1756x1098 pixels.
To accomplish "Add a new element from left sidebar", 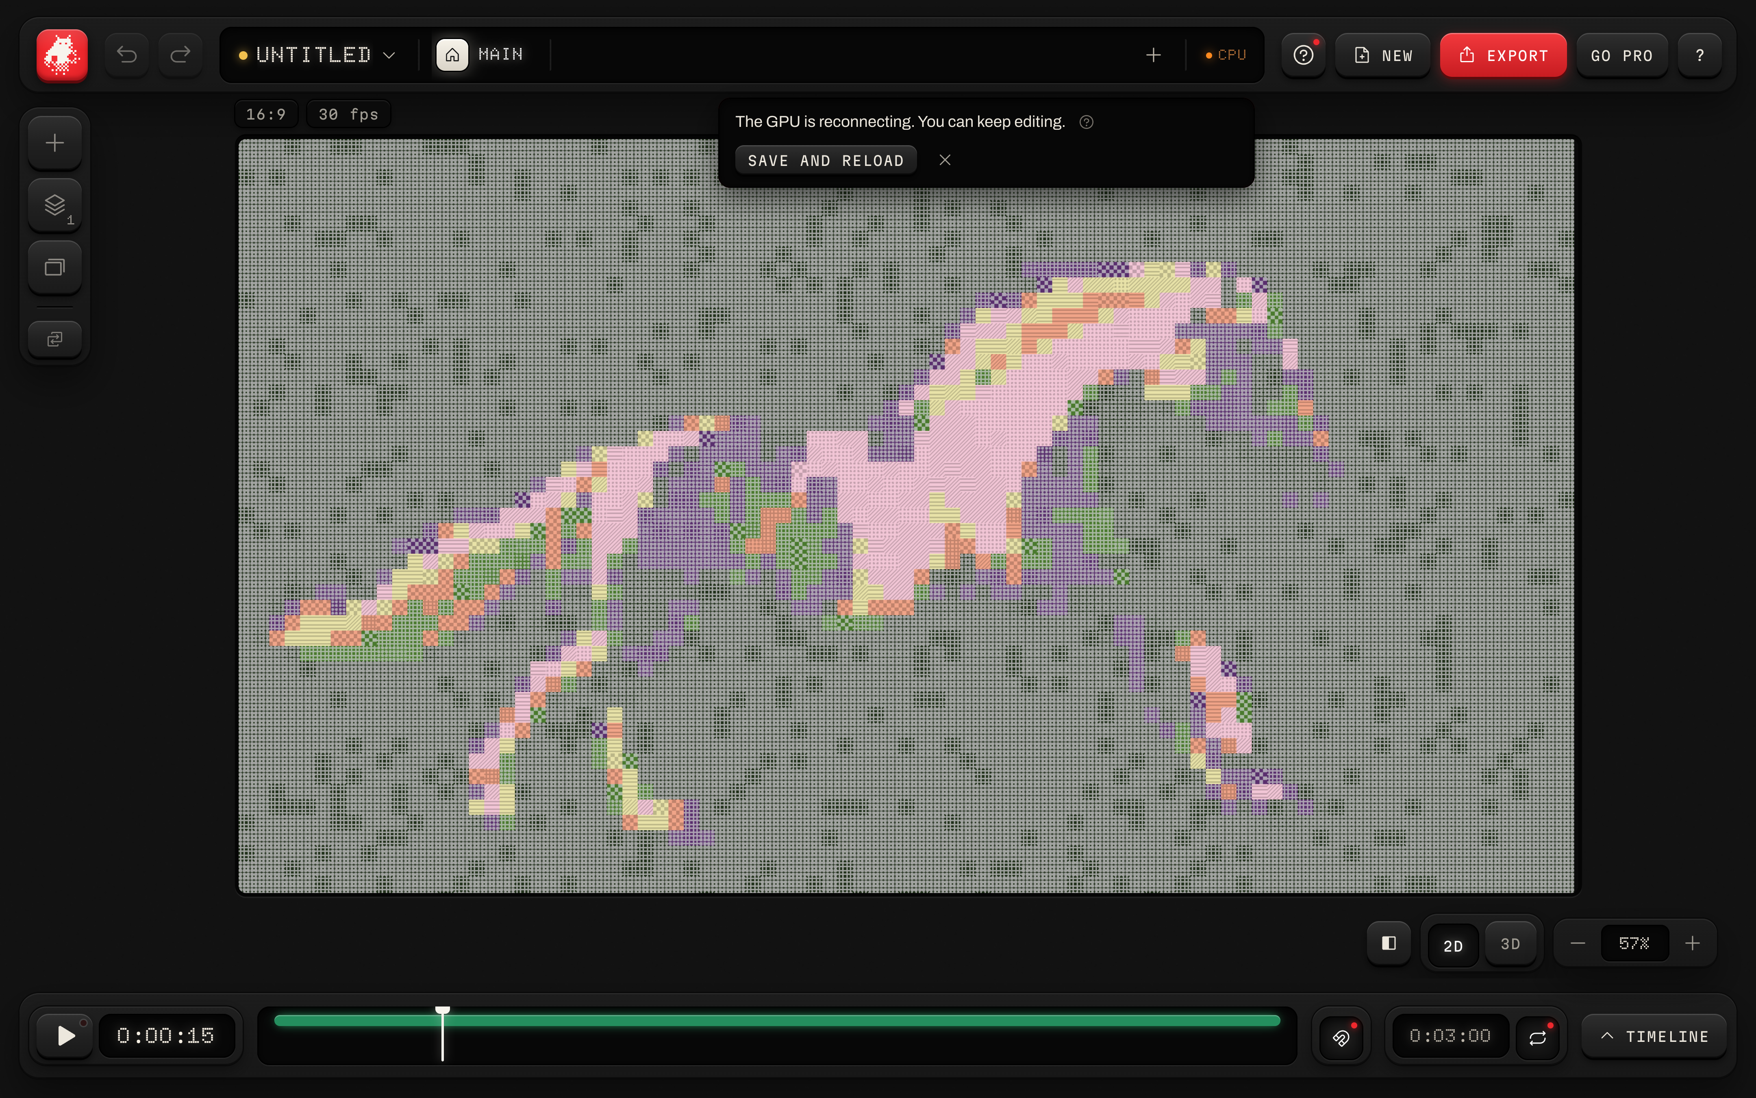I will click(x=55, y=143).
